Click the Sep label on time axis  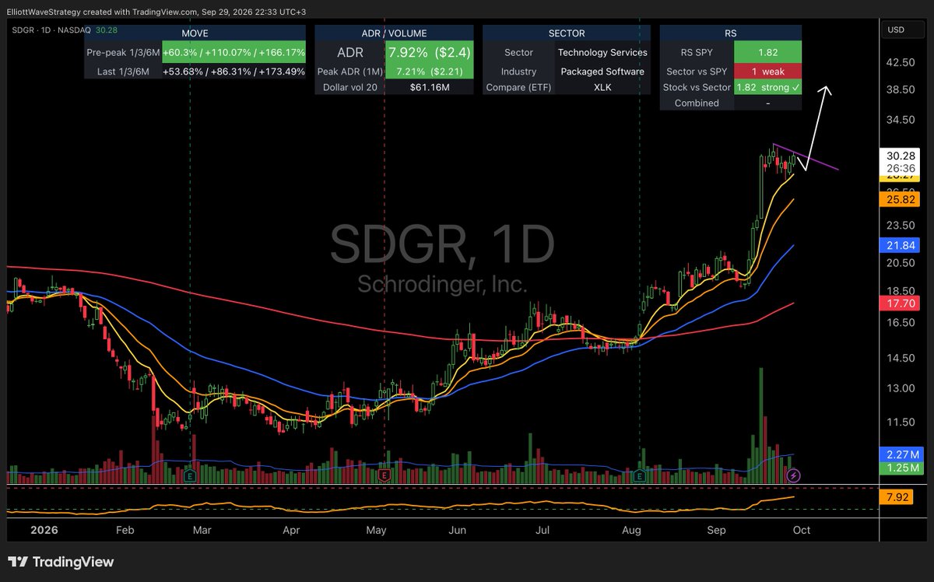pyautogui.click(x=716, y=530)
